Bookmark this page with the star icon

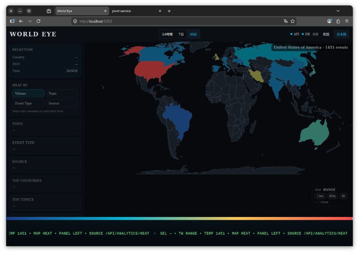[x=293, y=21]
